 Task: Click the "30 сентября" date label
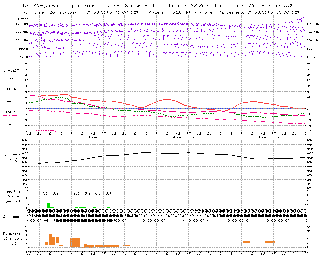(x=267, y=137)
